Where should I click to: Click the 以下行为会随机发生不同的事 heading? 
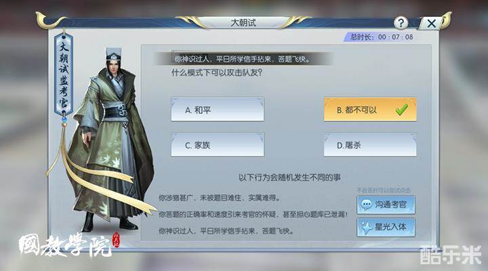(x=289, y=178)
